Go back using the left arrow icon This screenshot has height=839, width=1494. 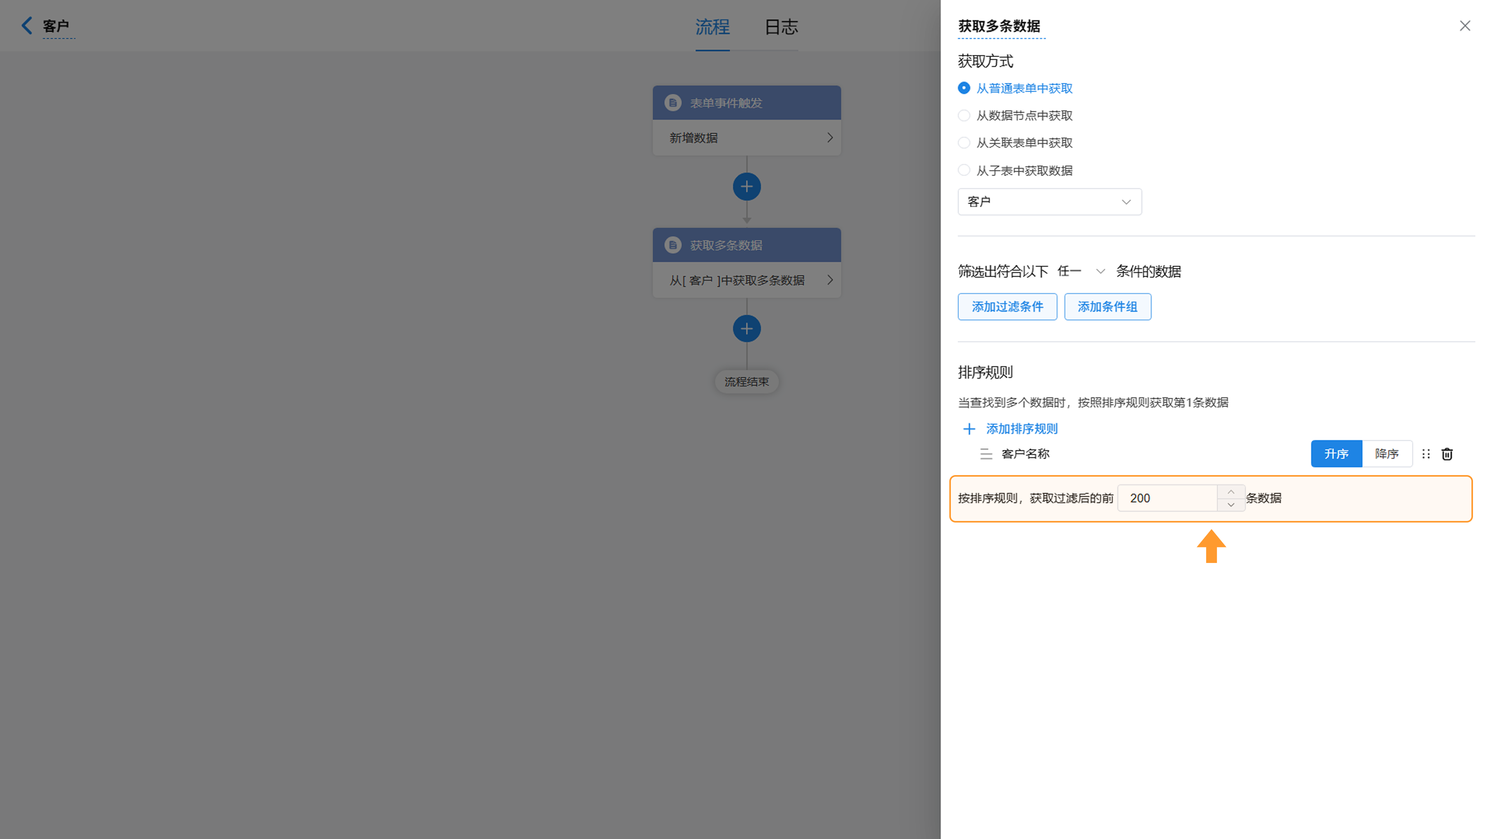(27, 26)
